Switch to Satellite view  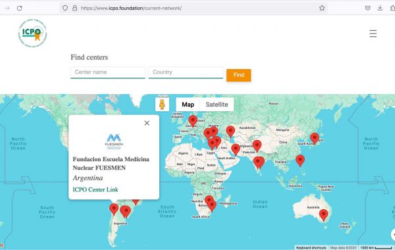[217, 105]
